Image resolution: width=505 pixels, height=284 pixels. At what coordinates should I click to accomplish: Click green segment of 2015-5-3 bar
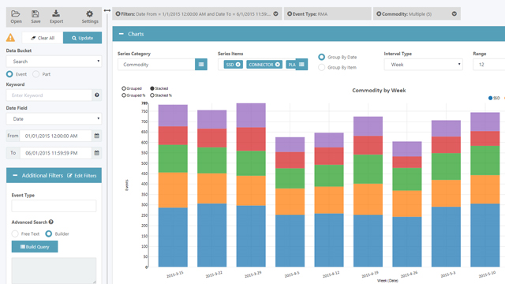pos(446,166)
